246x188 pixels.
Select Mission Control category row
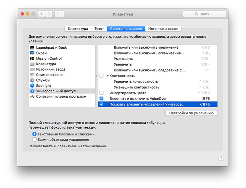point(62,58)
